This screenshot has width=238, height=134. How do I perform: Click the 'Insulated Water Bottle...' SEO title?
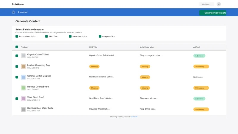(x=100, y=109)
